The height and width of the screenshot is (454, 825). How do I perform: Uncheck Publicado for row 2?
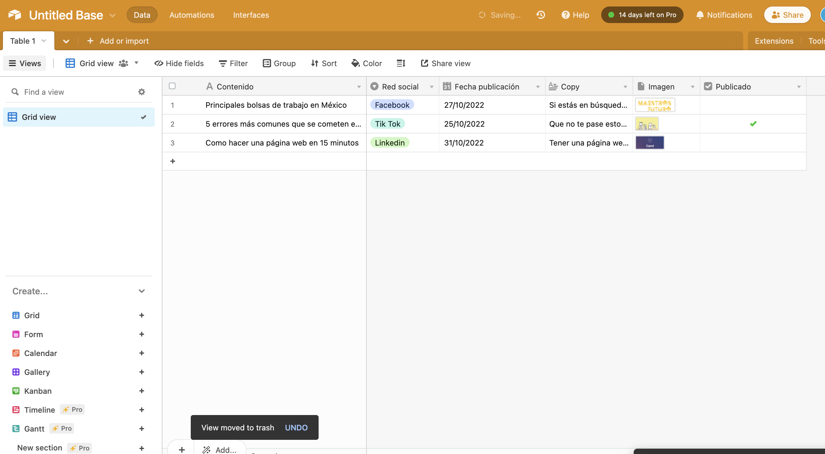pos(753,124)
